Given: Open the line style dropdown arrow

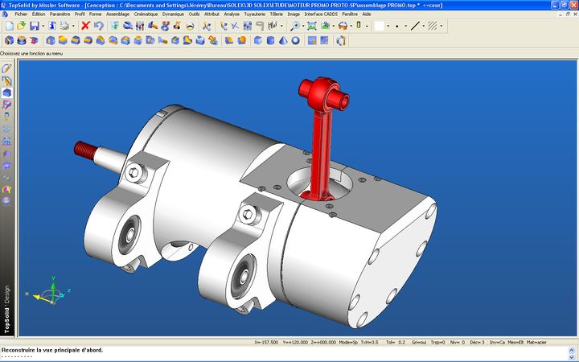Looking at the screenshot, I should click(x=424, y=26).
